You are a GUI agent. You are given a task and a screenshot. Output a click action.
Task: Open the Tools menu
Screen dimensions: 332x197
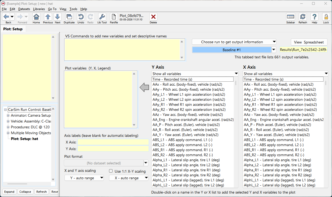73,9
